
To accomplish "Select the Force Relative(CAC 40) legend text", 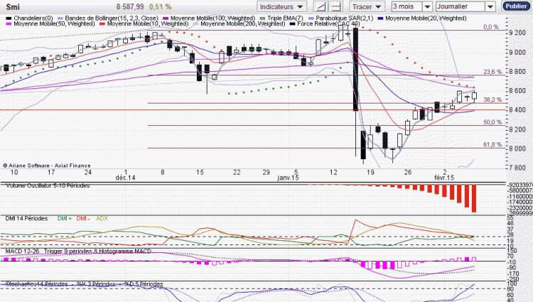I will (x=328, y=23).
